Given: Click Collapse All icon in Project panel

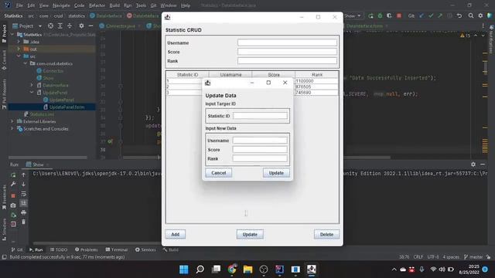Looking at the screenshot, I should (70, 25).
